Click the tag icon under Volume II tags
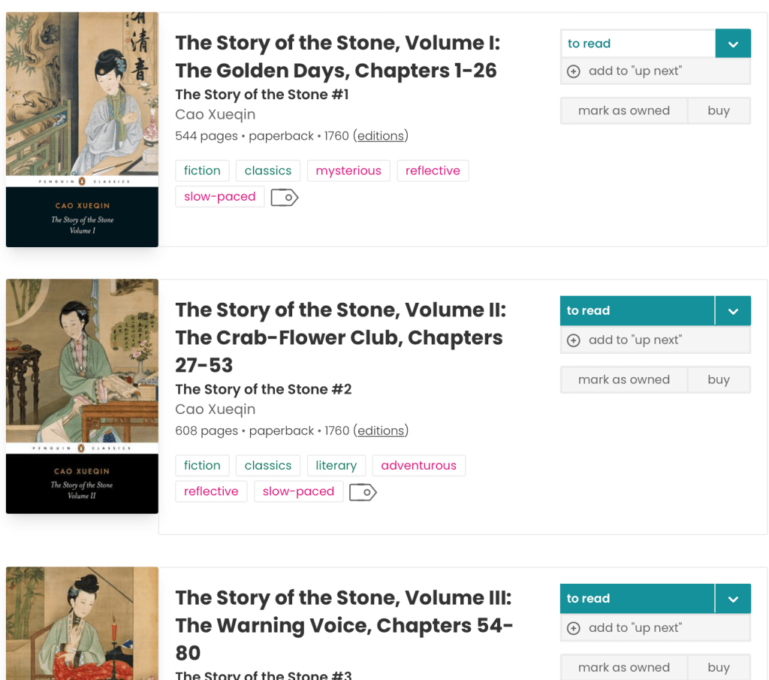This screenshot has height=680, width=769. coord(363,492)
